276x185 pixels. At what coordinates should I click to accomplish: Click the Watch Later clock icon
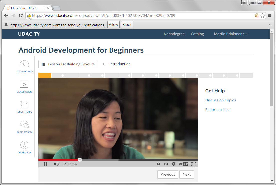(158, 164)
